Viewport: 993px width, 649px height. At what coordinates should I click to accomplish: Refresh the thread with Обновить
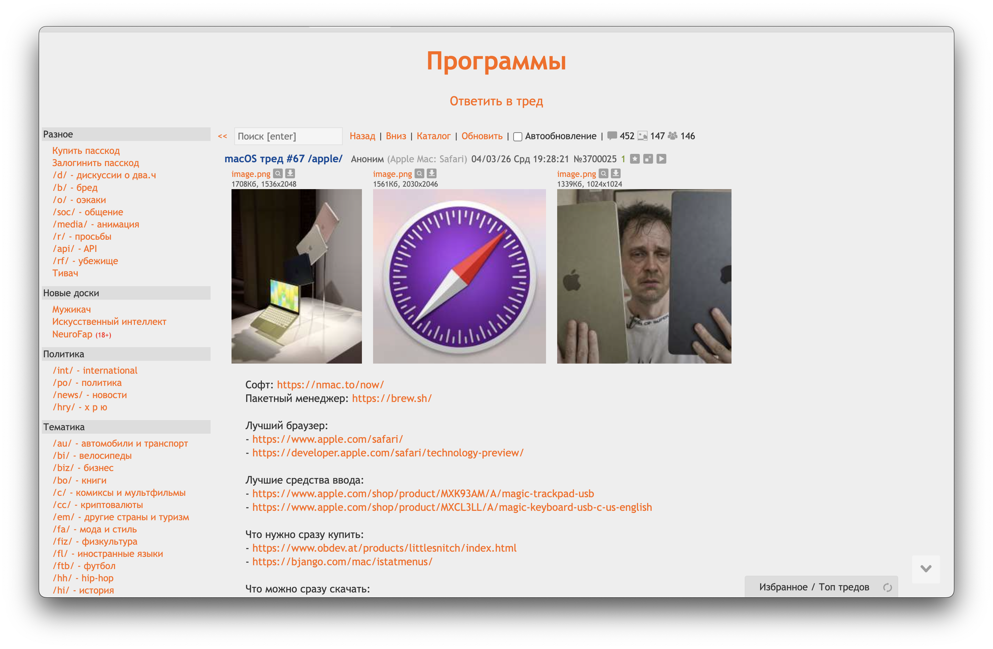(482, 136)
